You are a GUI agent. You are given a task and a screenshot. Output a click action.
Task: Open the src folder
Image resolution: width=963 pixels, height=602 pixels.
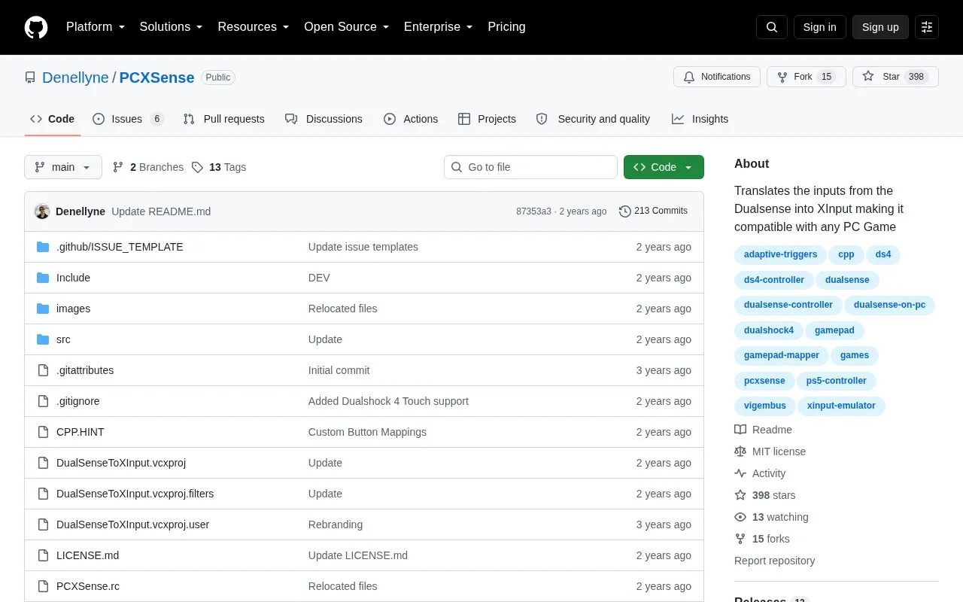[63, 339]
